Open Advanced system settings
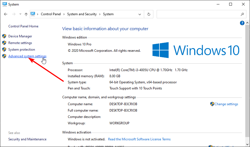 point(27,56)
